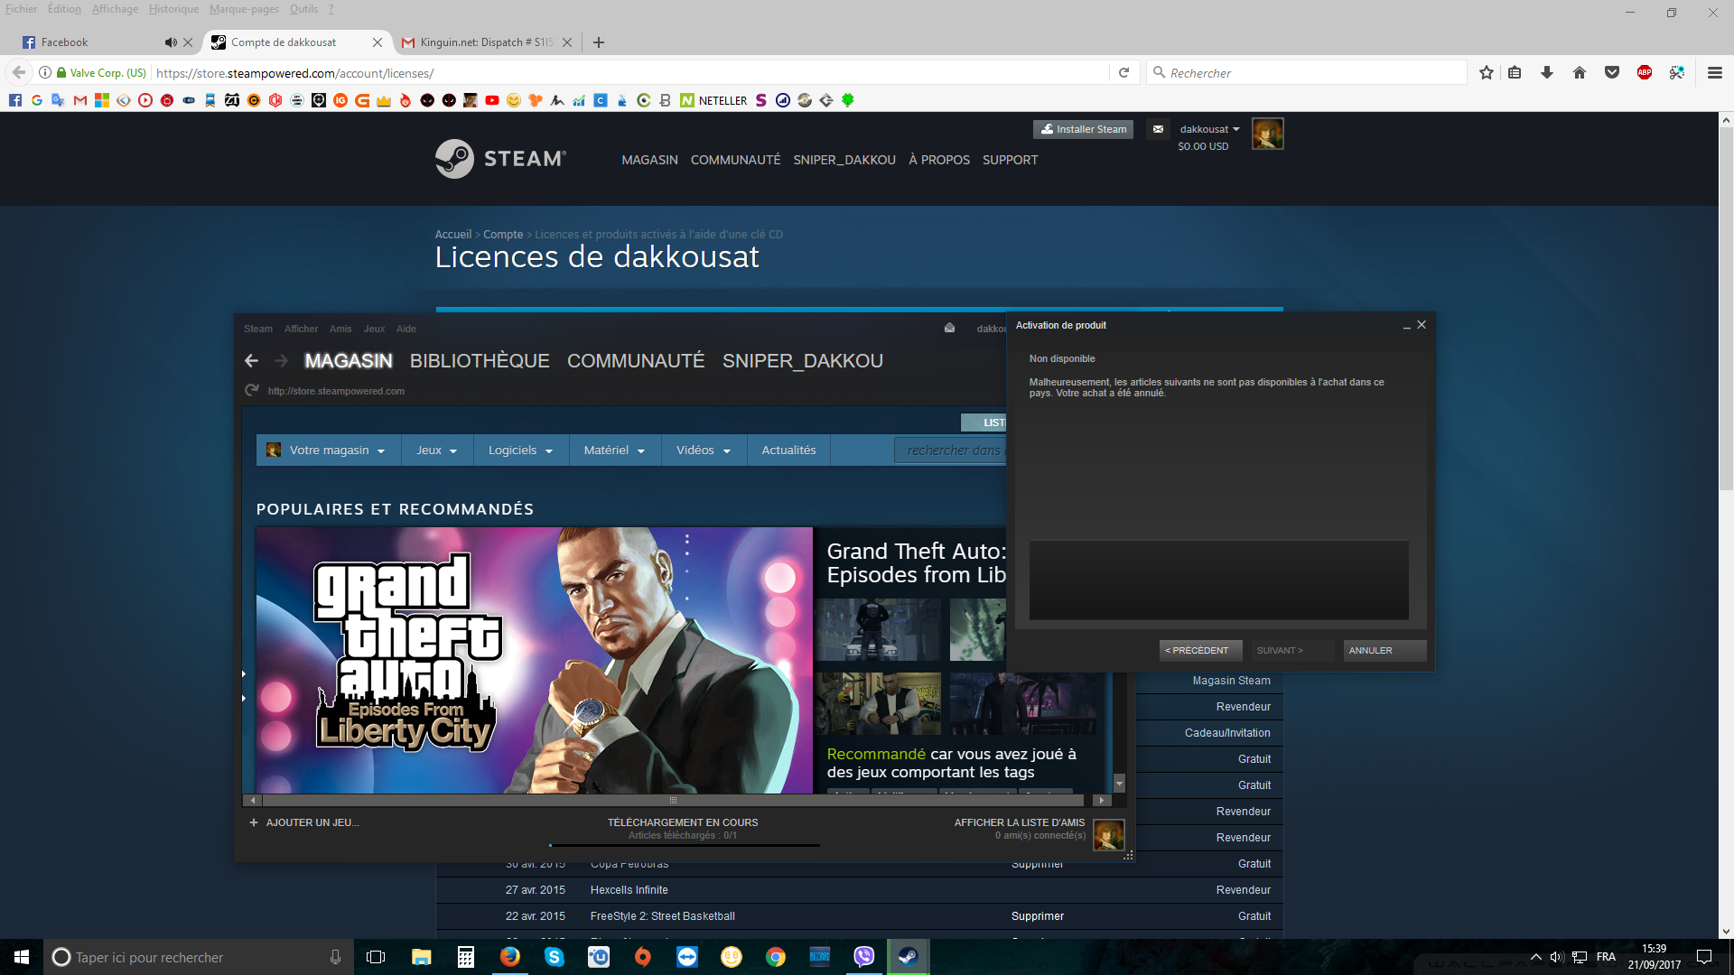Click the Compte breadcrumb link
Screen dimensions: 1734x975
pos(503,234)
